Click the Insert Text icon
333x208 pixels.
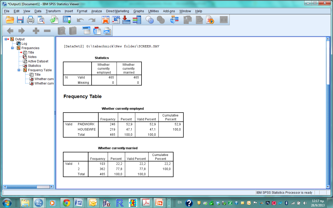(107, 31)
